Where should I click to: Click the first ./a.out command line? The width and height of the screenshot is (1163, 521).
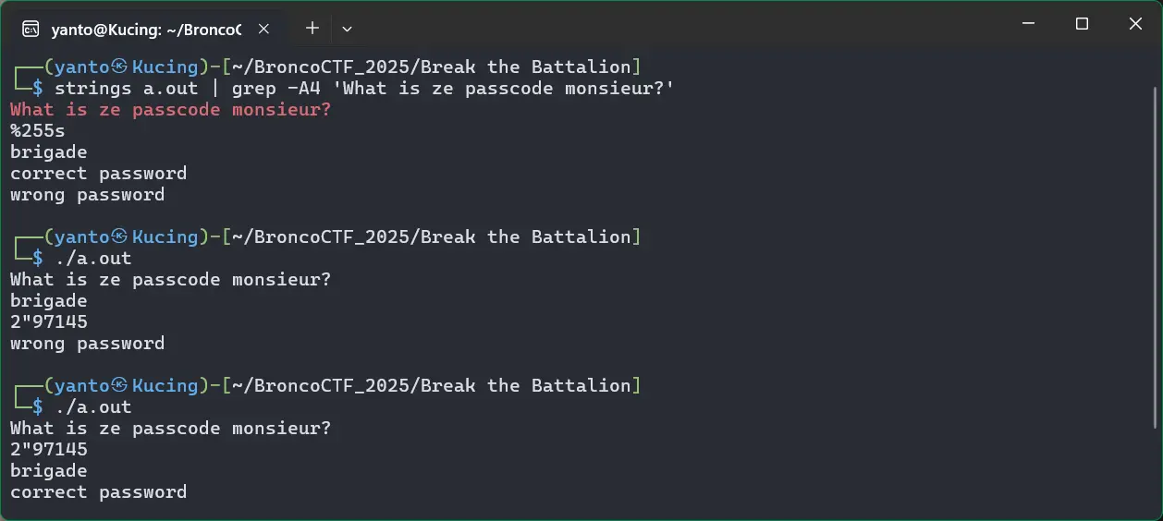pyautogui.click(x=92, y=258)
